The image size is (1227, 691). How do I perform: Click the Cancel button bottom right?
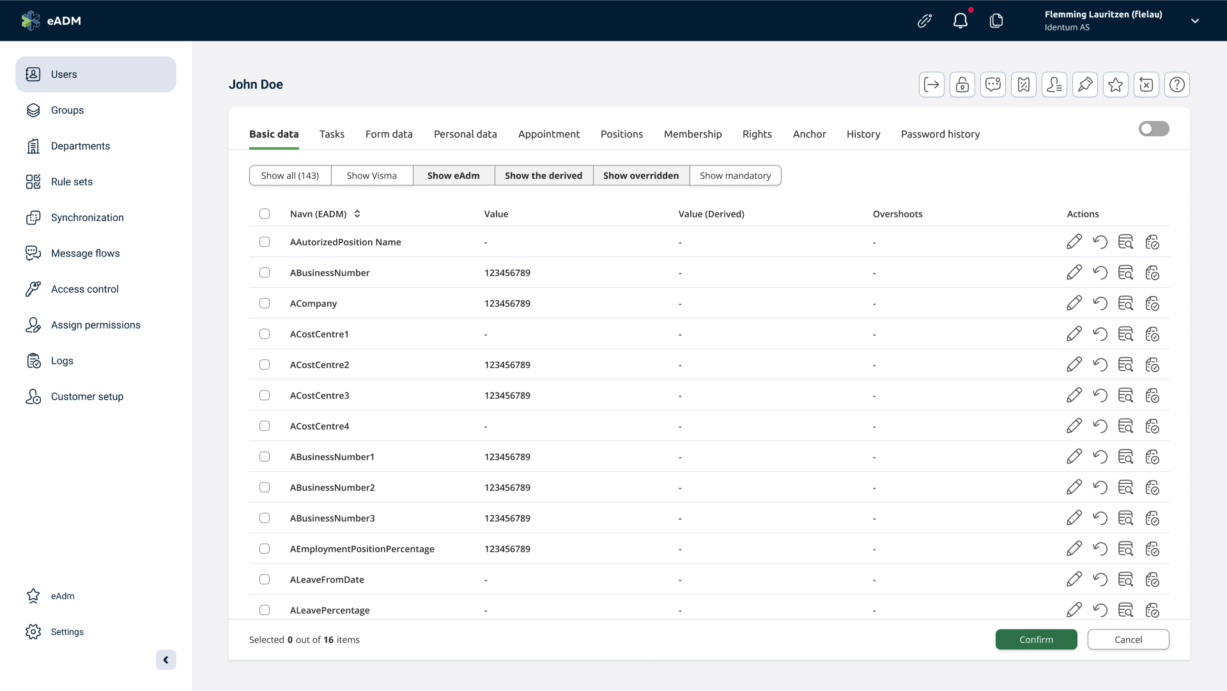tap(1129, 640)
